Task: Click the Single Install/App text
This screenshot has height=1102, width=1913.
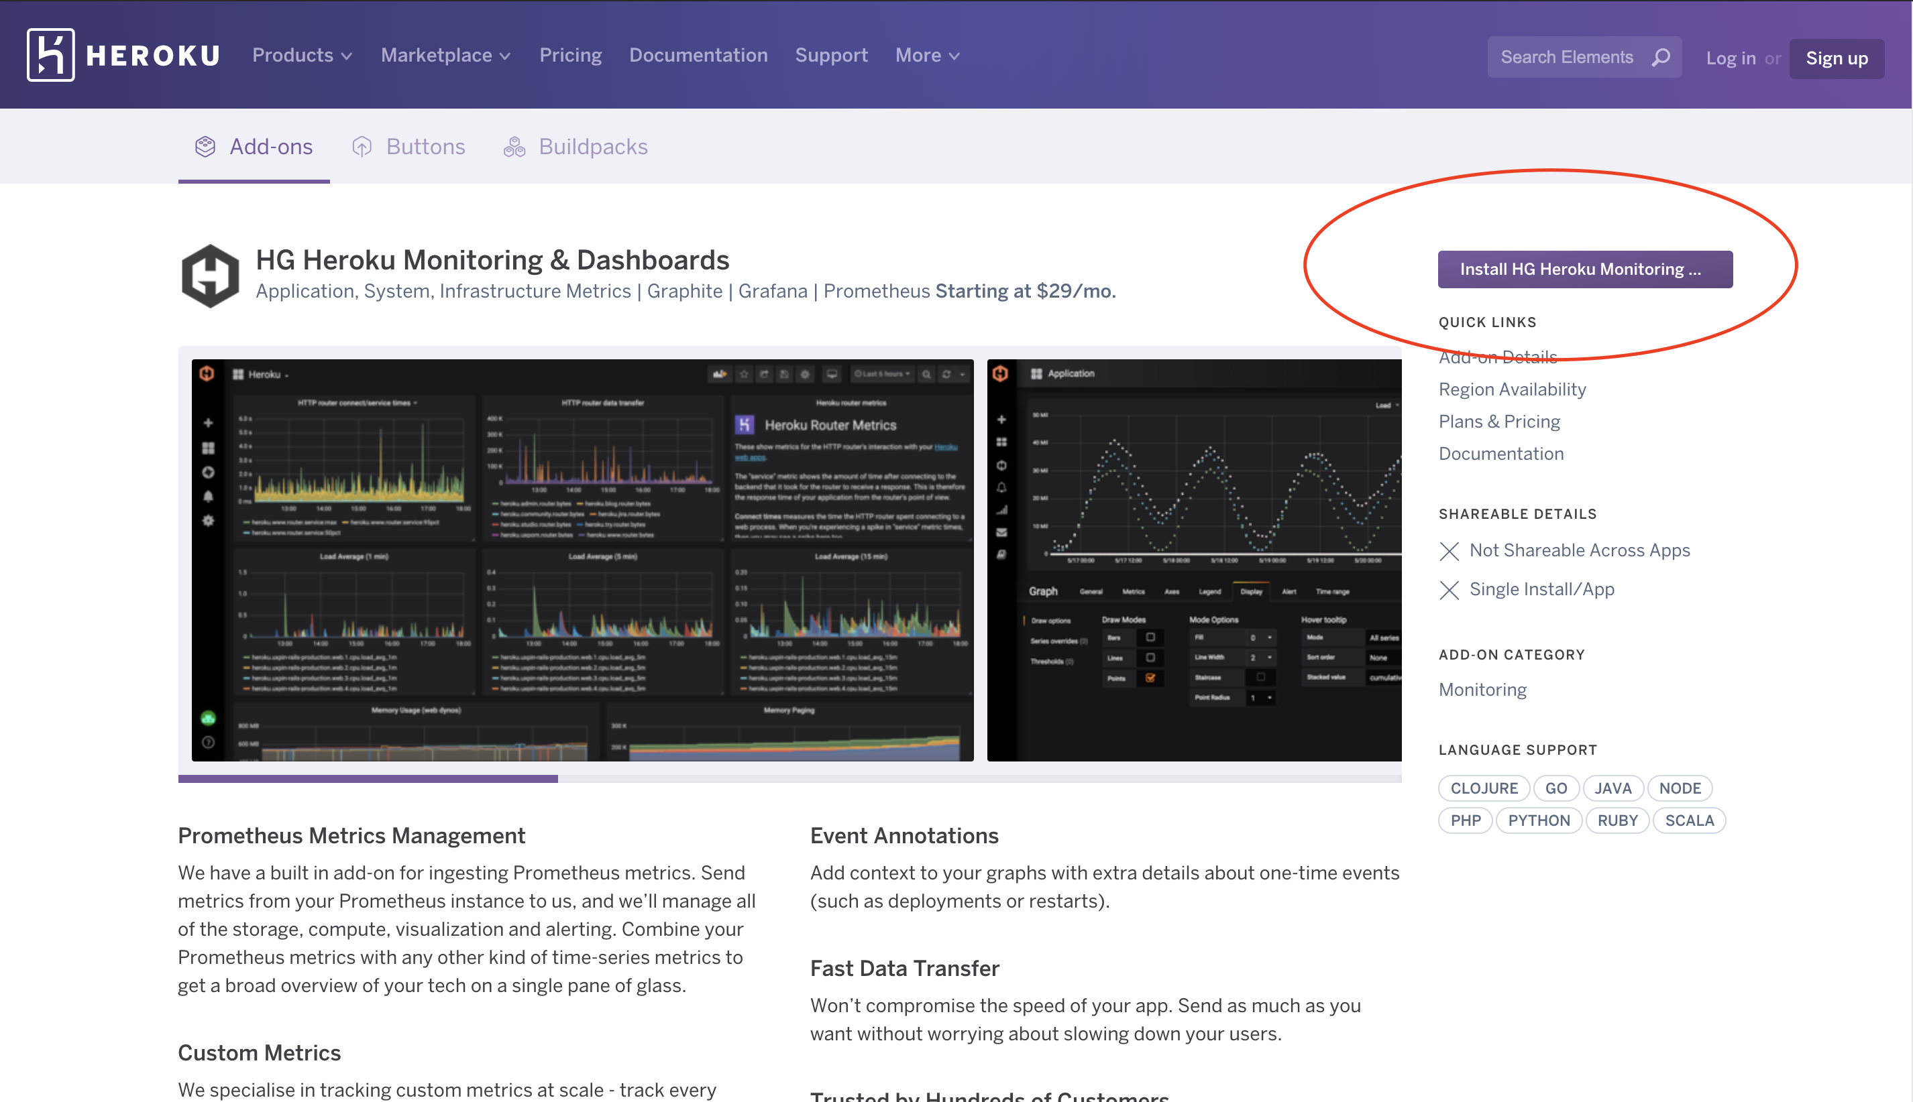Action: coord(1542,589)
